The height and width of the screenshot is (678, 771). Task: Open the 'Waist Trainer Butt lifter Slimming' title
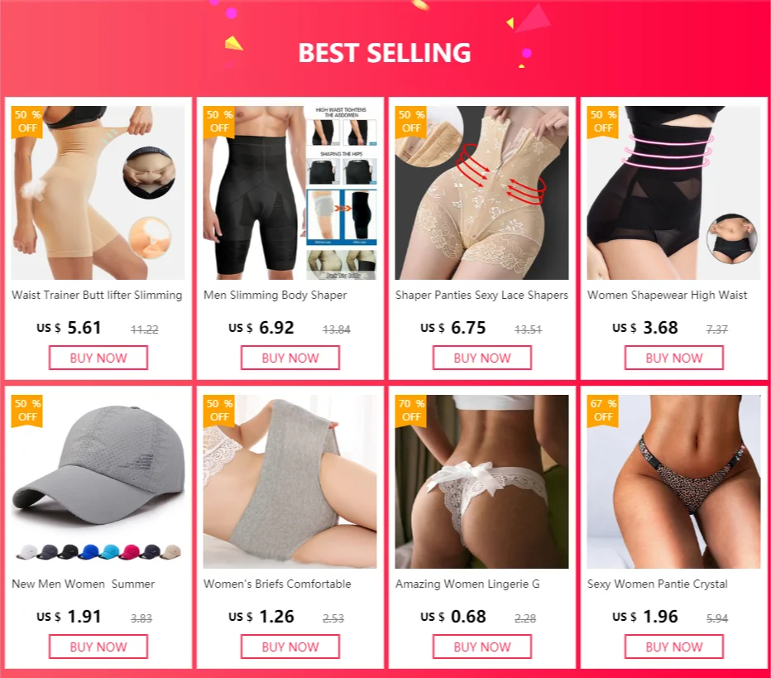[x=97, y=296]
